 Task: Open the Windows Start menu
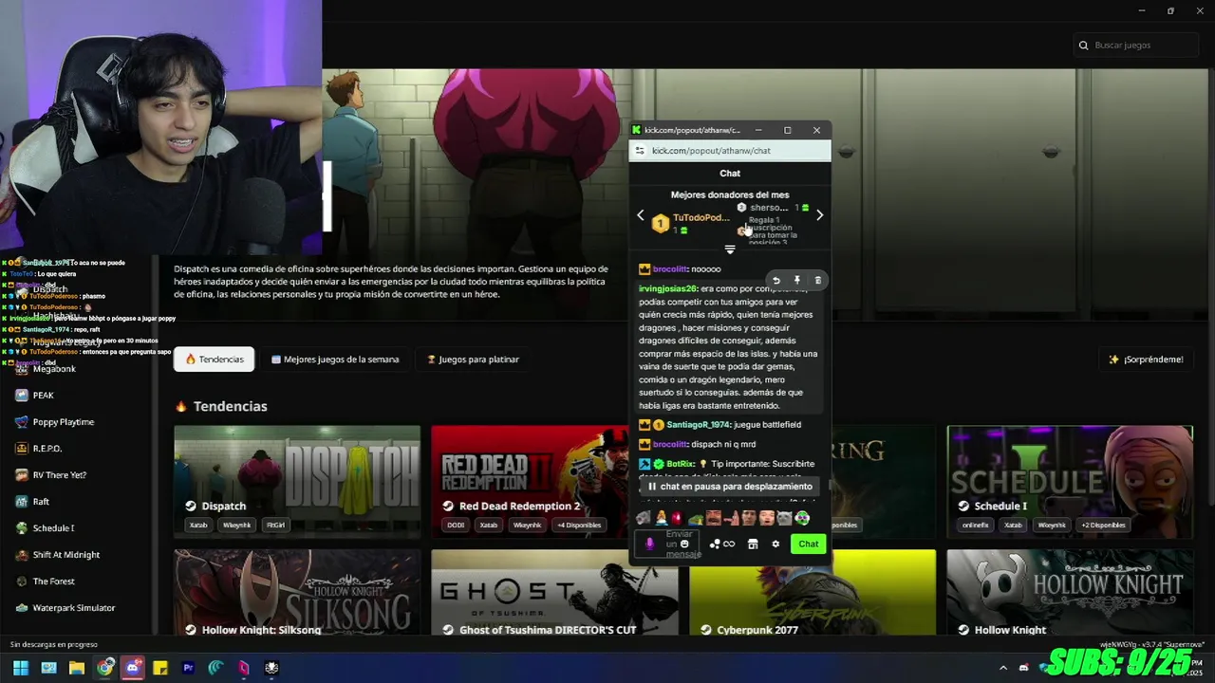tap(20, 668)
